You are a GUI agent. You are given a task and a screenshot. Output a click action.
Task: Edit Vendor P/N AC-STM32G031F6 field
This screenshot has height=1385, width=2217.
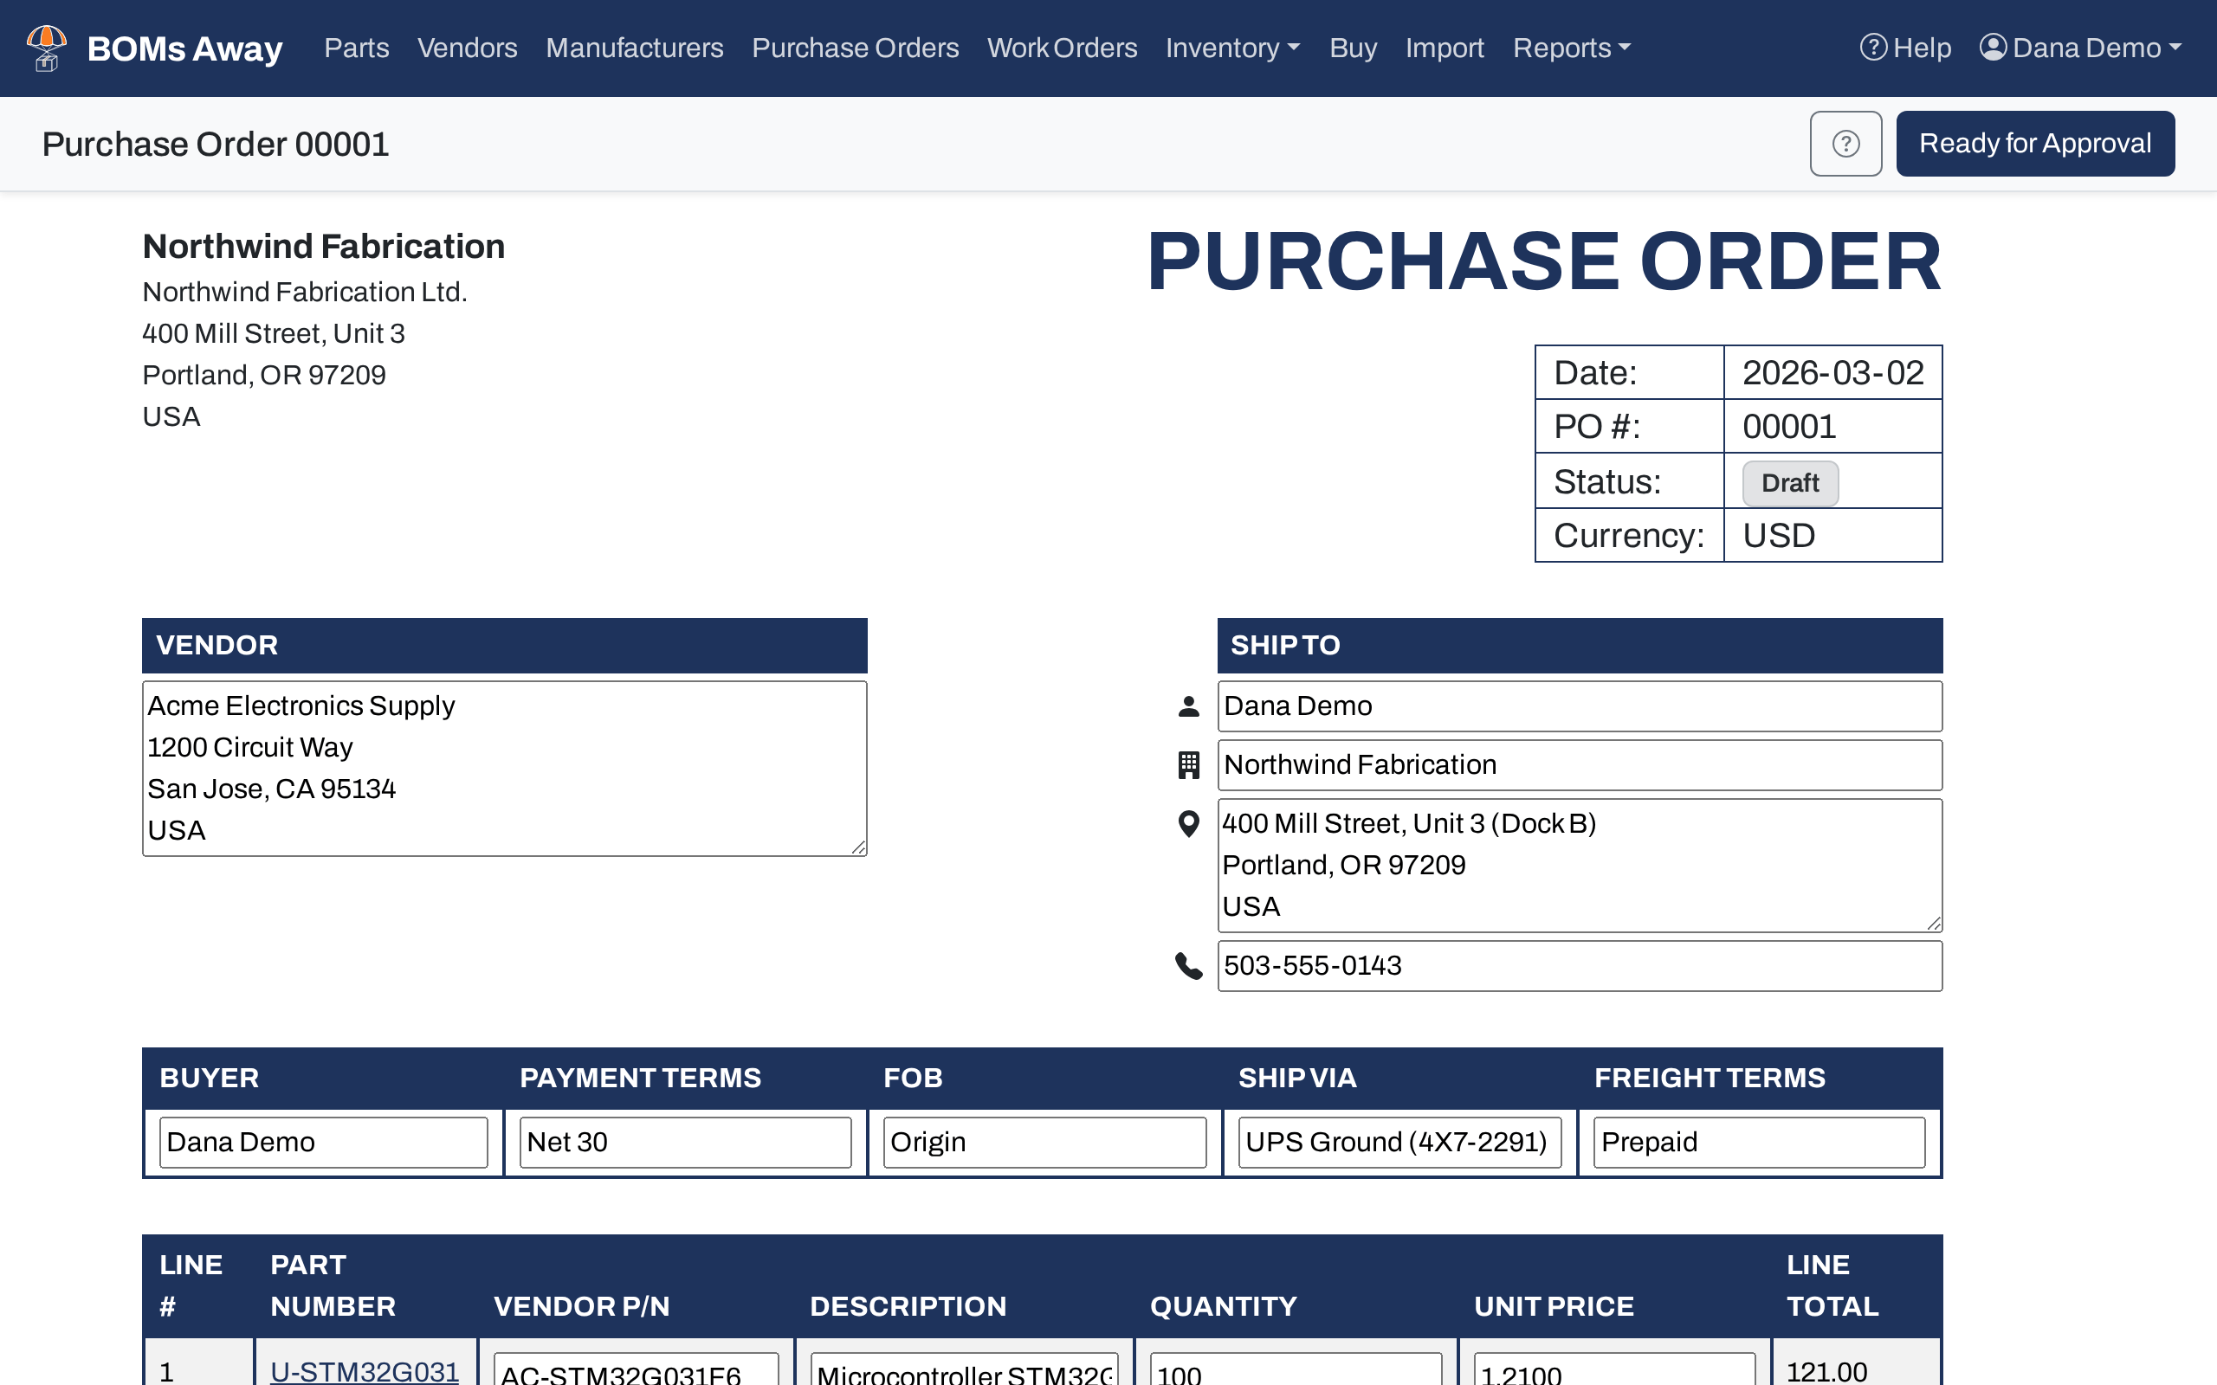(x=636, y=1370)
